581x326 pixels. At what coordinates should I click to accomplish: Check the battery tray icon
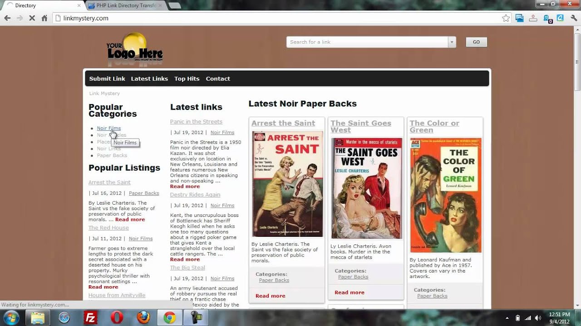coord(517,318)
